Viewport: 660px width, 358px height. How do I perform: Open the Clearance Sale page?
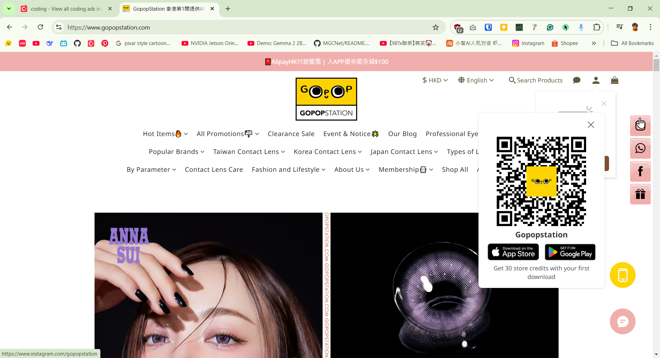coord(291,134)
